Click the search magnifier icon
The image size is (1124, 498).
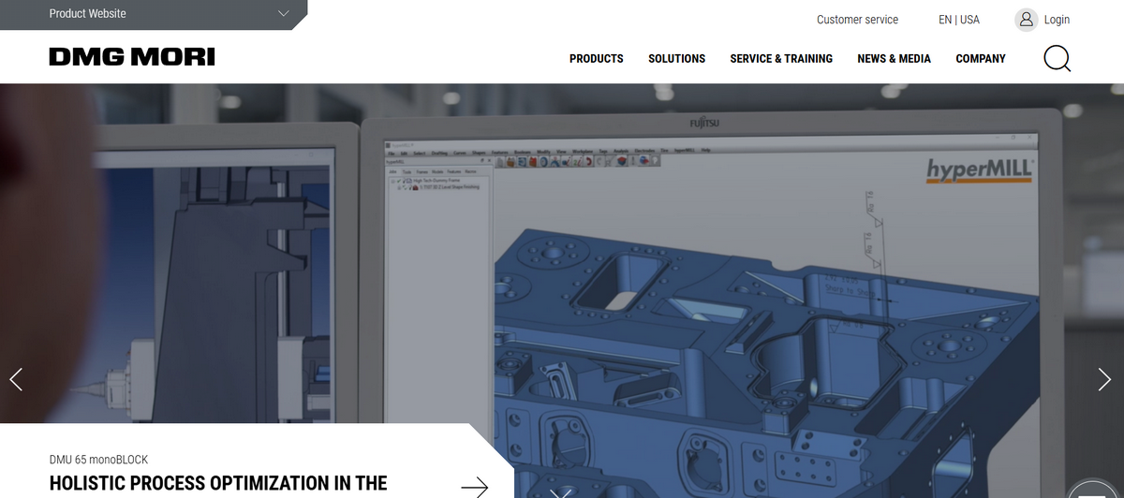pos(1057,59)
